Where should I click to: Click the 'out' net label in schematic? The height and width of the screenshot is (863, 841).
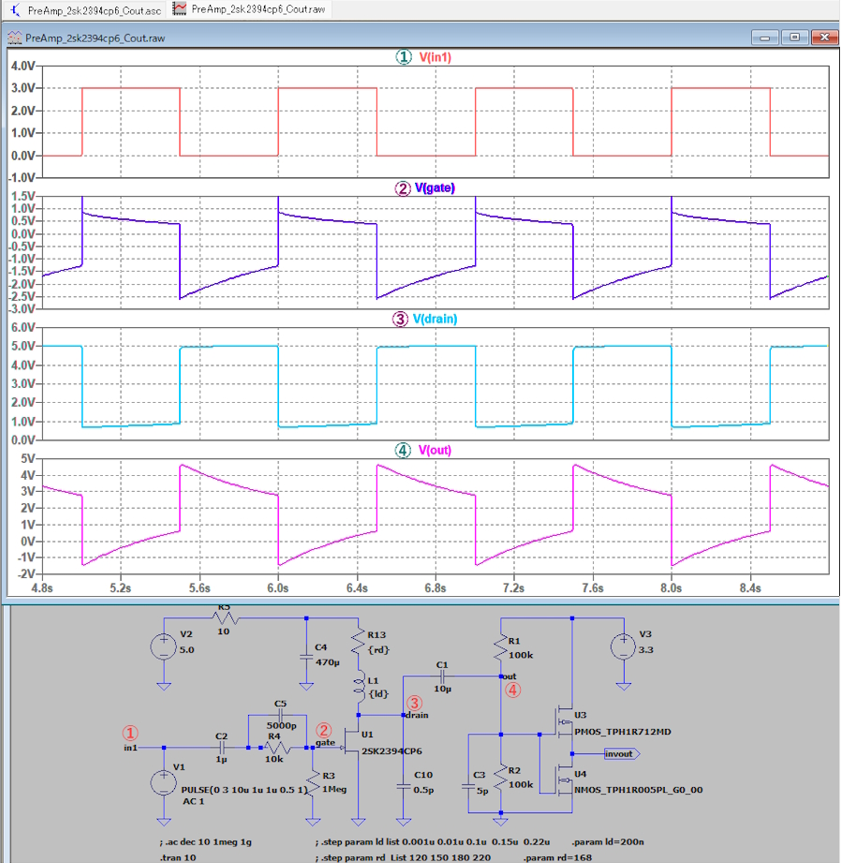pos(509,677)
